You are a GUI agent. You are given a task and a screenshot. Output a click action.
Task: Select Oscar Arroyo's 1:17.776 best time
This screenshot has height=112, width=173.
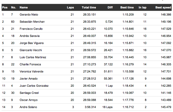128,100
